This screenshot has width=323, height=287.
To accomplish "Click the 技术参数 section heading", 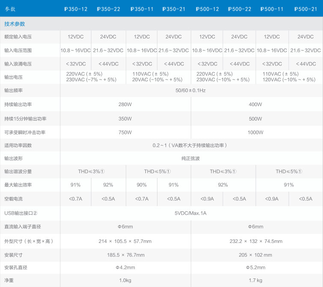I will tap(15, 24).
